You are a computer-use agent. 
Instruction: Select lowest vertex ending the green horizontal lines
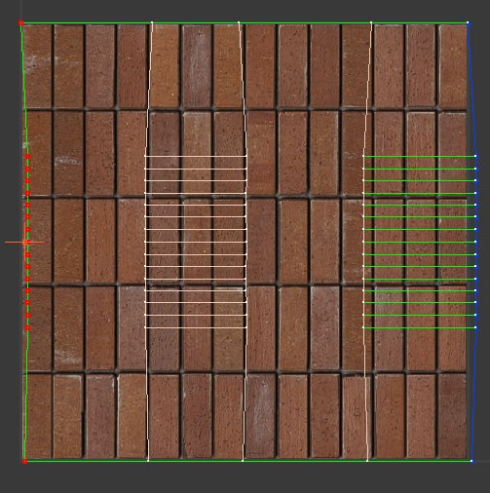click(x=475, y=327)
